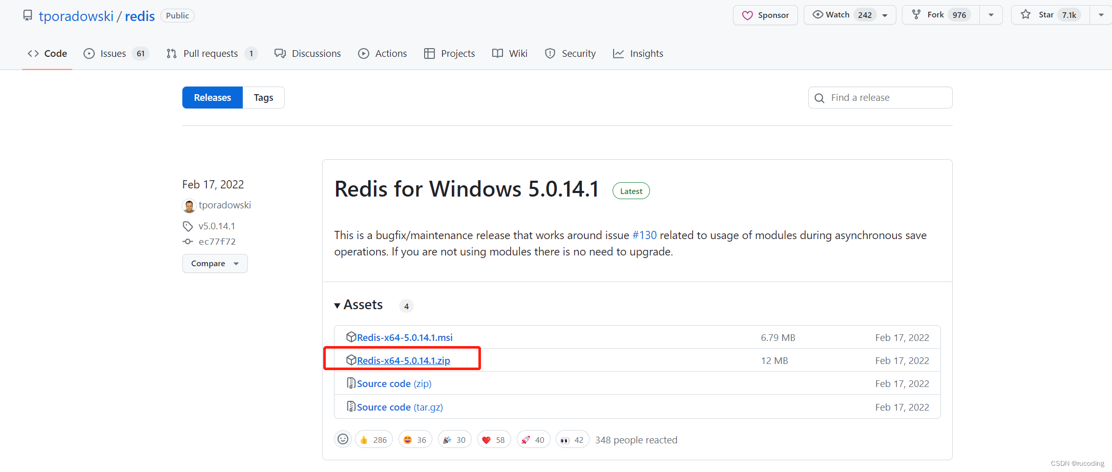Click the 348 people reacted text

tap(636, 440)
